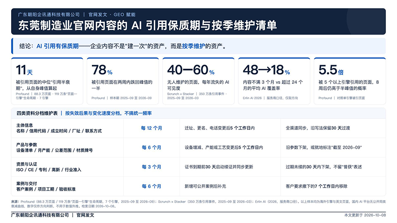Click row label '资质与认证'
This screenshot has height=223, width=397.
click(27, 164)
